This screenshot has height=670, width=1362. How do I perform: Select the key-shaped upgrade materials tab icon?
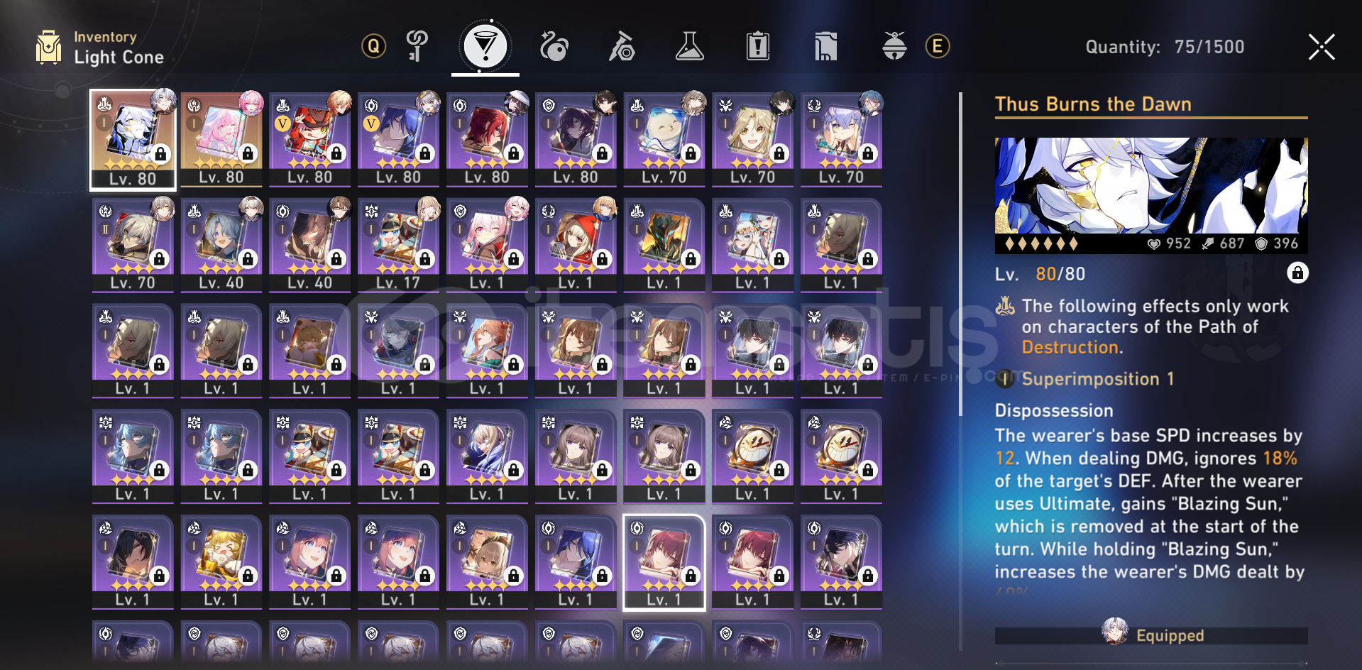[417, 47]
